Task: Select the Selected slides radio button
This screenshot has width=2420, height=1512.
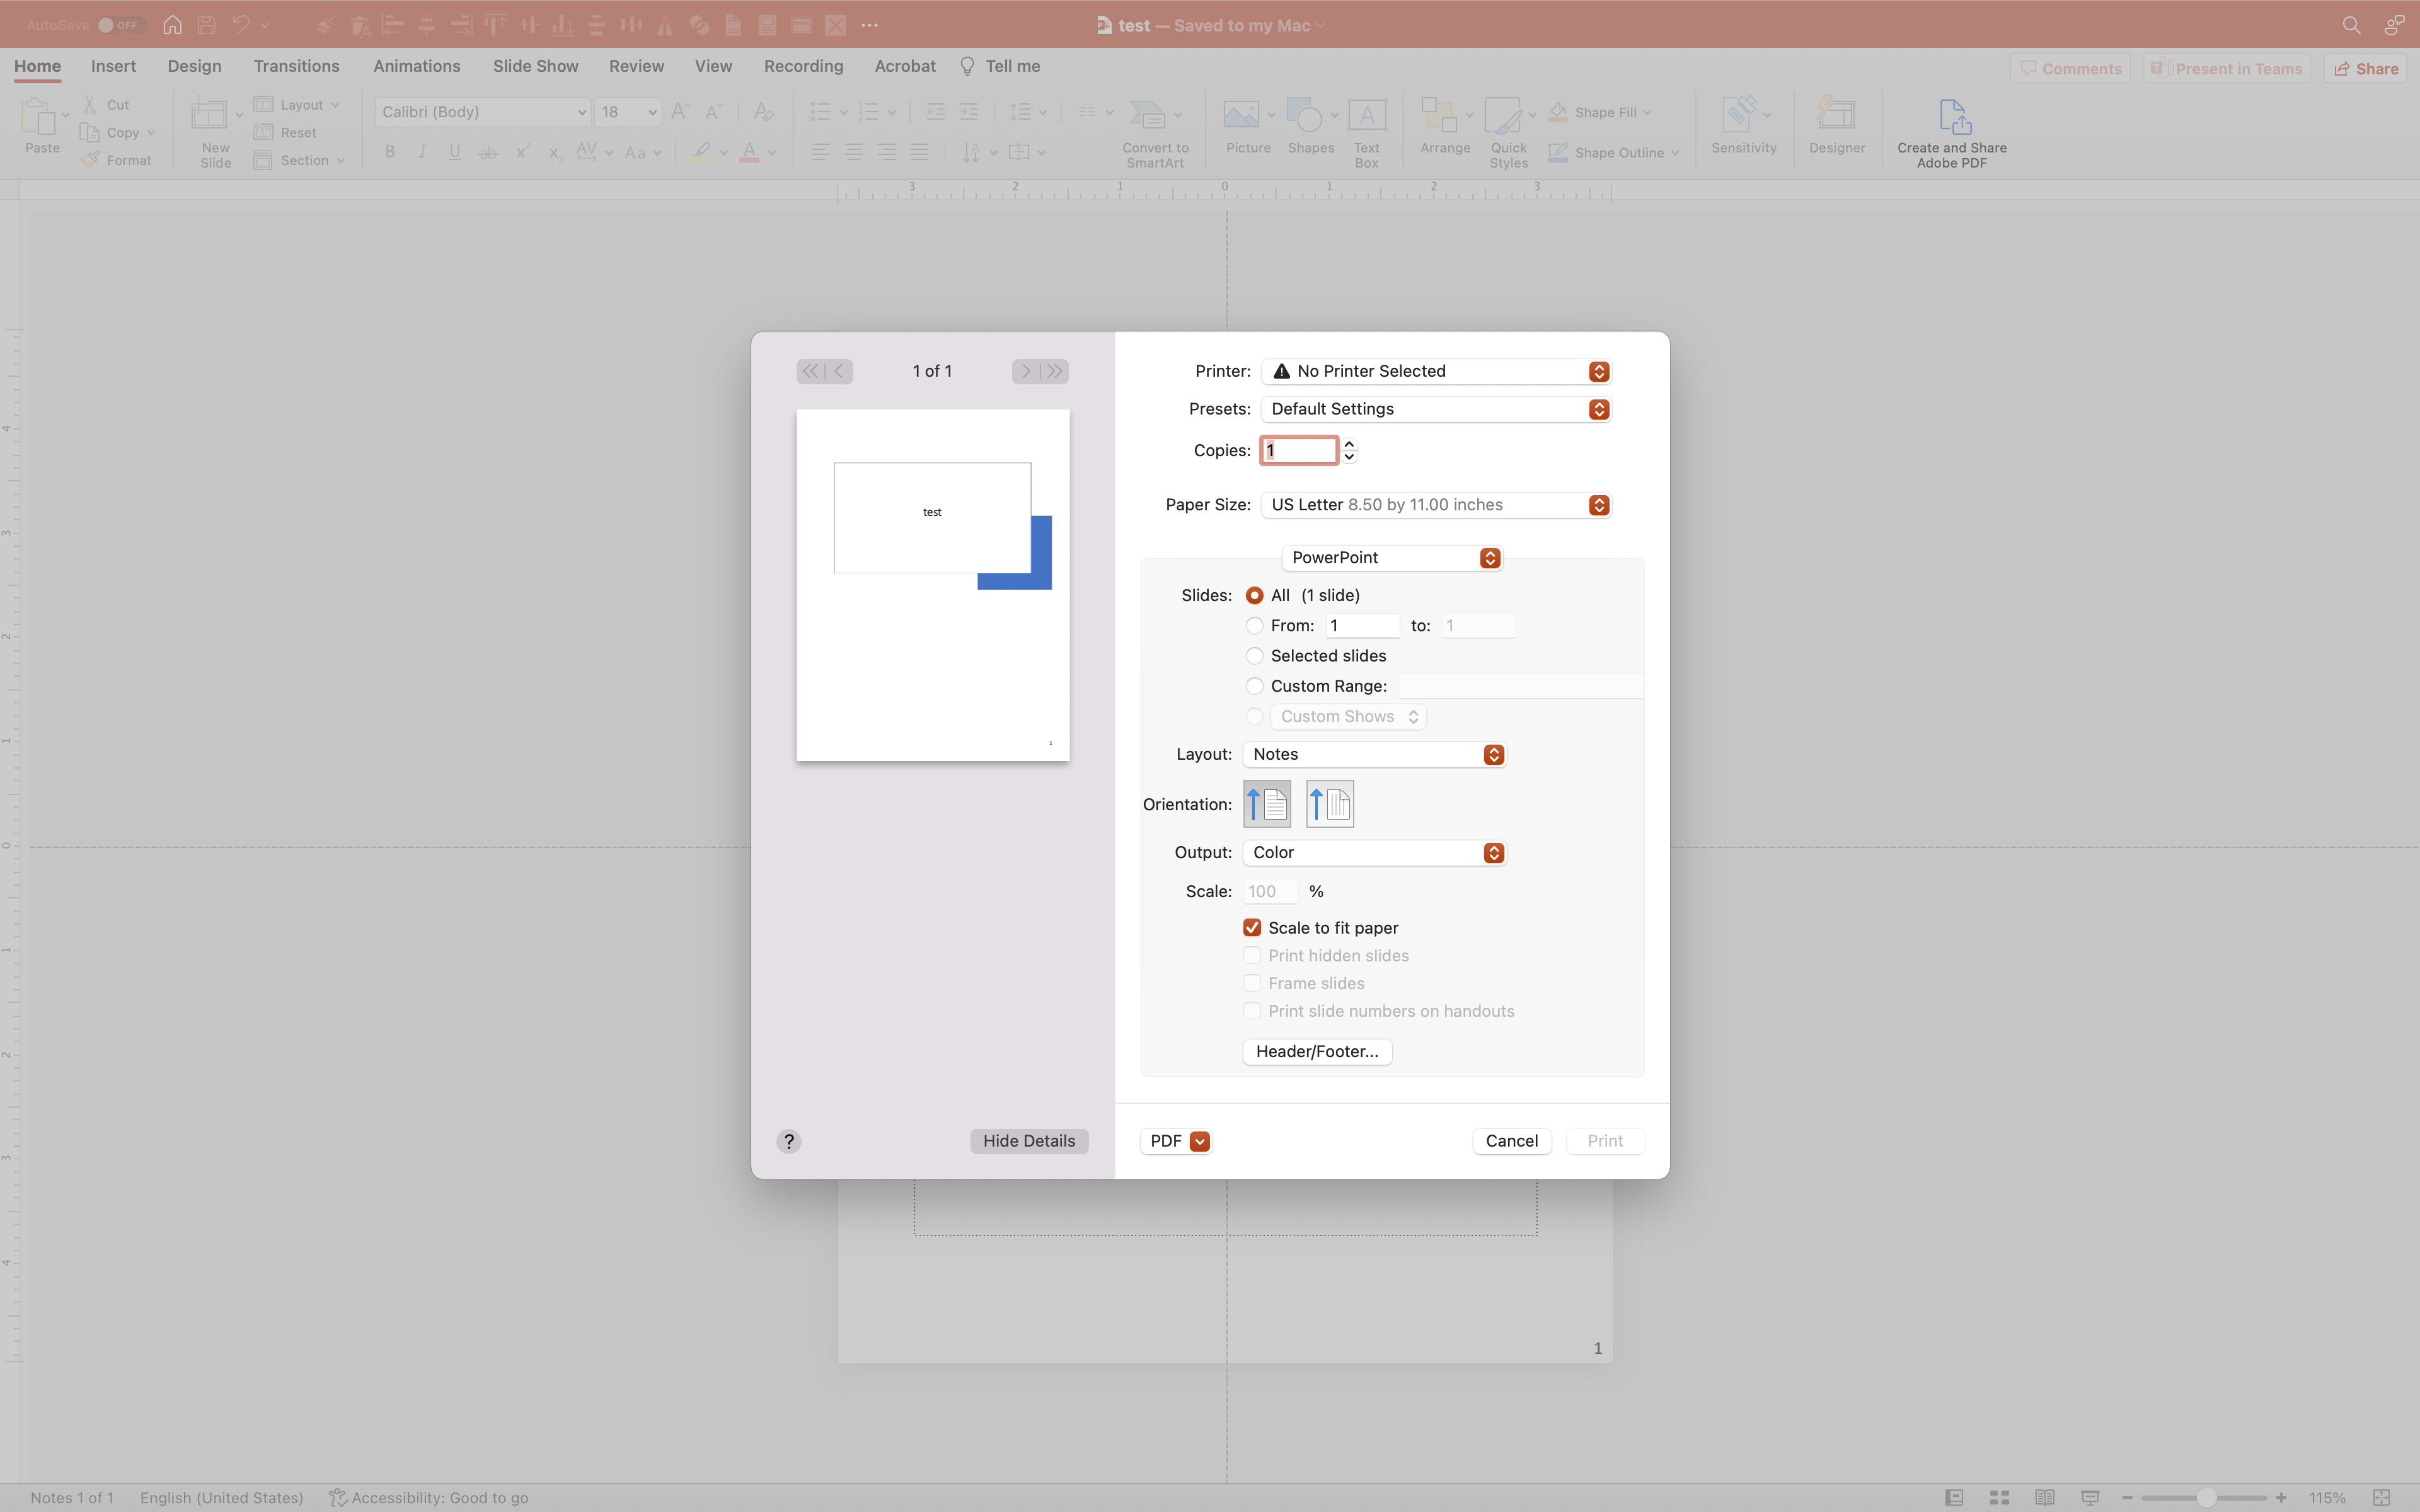Action: 1254,656
